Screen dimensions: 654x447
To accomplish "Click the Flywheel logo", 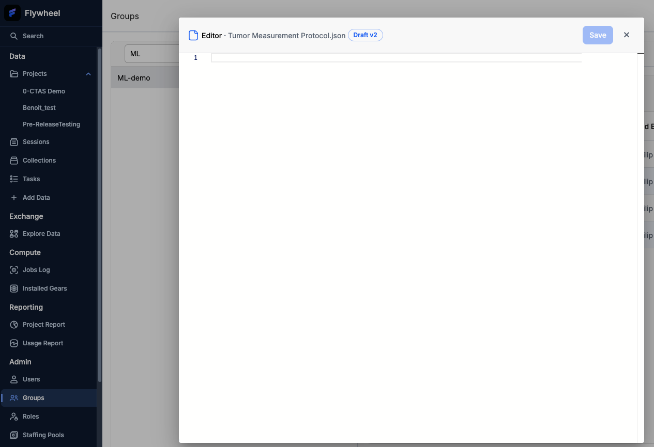I will (x=11, y=12).
